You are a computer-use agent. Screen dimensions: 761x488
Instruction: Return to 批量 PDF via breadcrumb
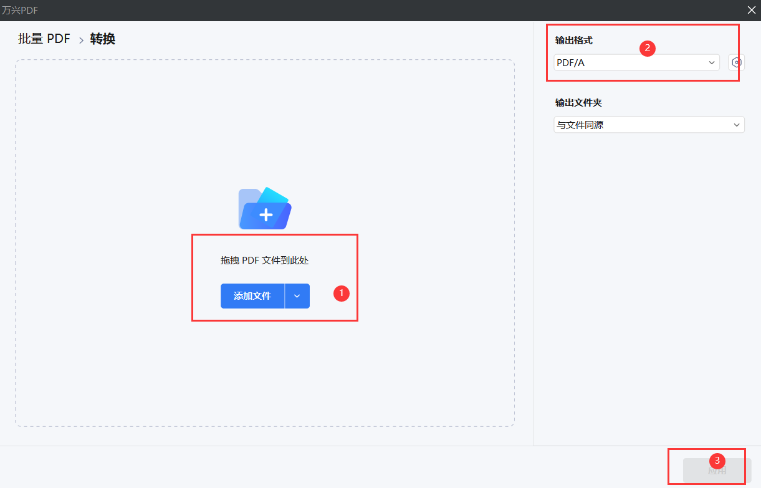[44, 39]
